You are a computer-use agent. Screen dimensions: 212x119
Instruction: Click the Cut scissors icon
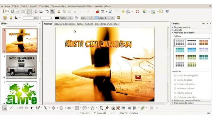click(x=59, y=12)
